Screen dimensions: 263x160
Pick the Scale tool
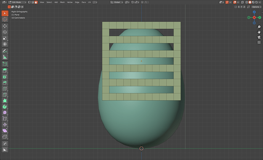[x=5, y=38]
